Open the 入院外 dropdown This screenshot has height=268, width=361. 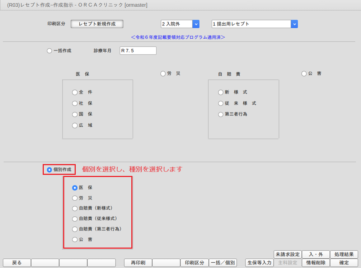[x=196, y=24]
